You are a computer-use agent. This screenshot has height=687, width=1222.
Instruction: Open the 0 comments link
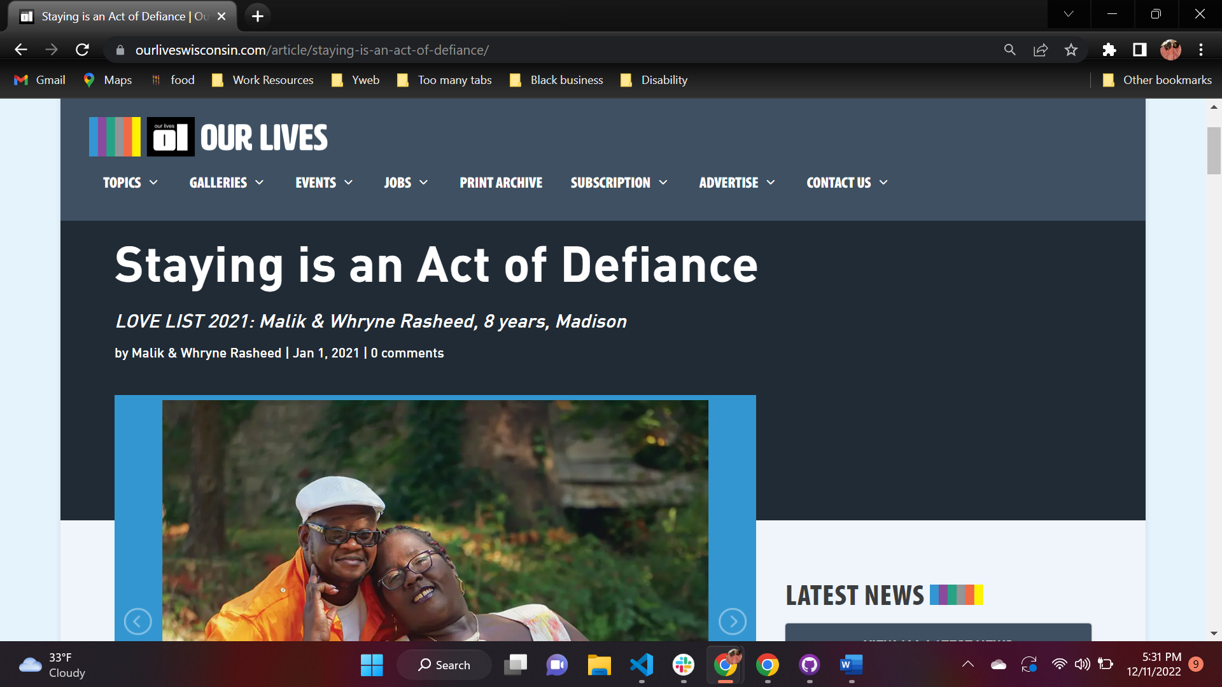pos(407,353)
